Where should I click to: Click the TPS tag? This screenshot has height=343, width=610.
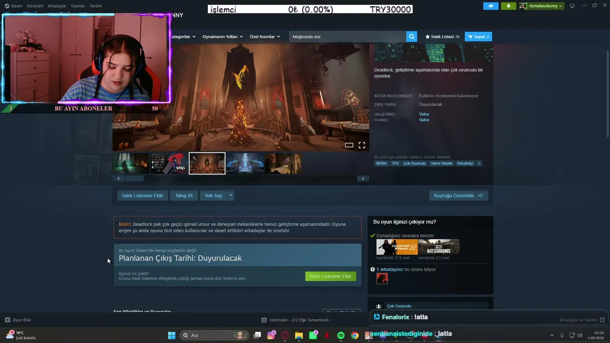click(x=395, y=163)
